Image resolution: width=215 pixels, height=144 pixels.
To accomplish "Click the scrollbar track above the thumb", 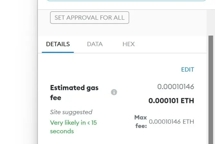I will (211, 22).
